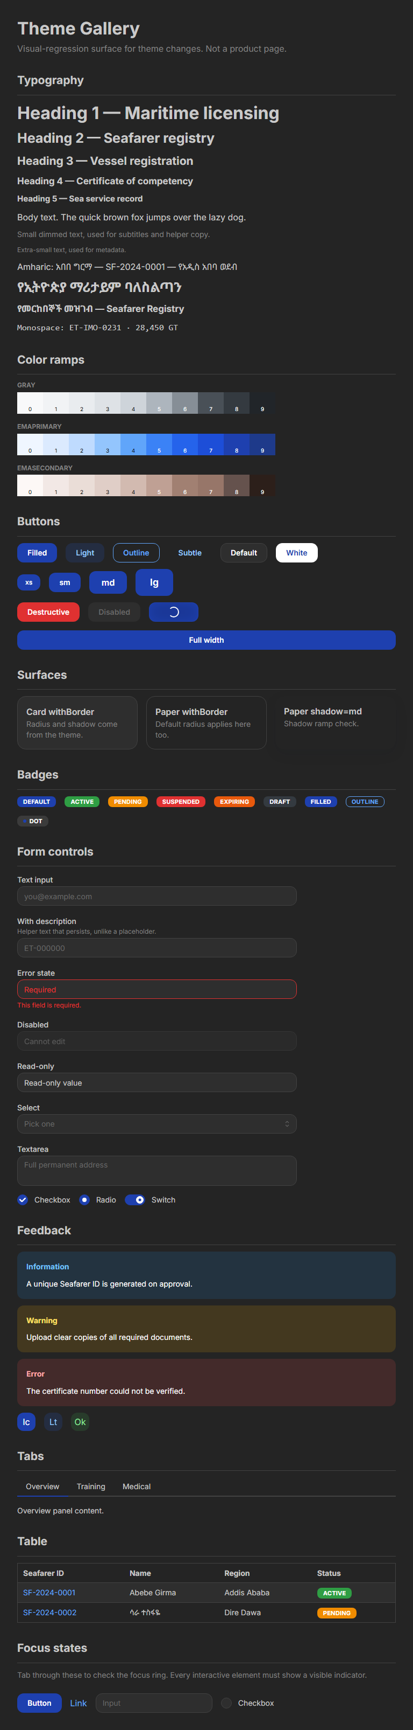Focus the Input field in Focus states
The image size is (413, 1730).
pos(154,1703)
